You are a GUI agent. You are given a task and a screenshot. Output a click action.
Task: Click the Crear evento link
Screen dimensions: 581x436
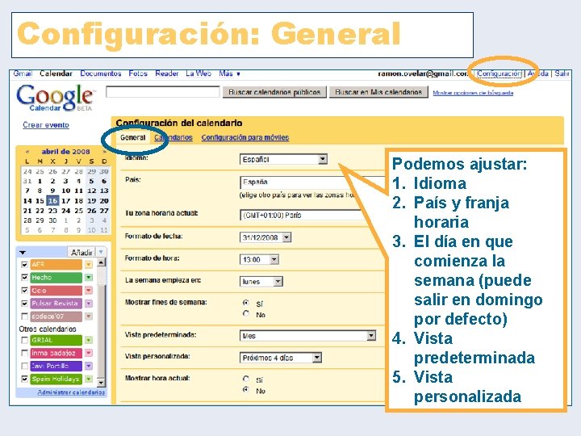46,125
